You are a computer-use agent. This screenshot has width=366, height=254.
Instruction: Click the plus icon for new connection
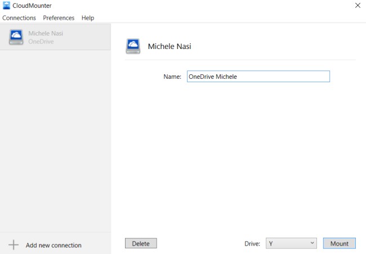[x=14, y=245]
